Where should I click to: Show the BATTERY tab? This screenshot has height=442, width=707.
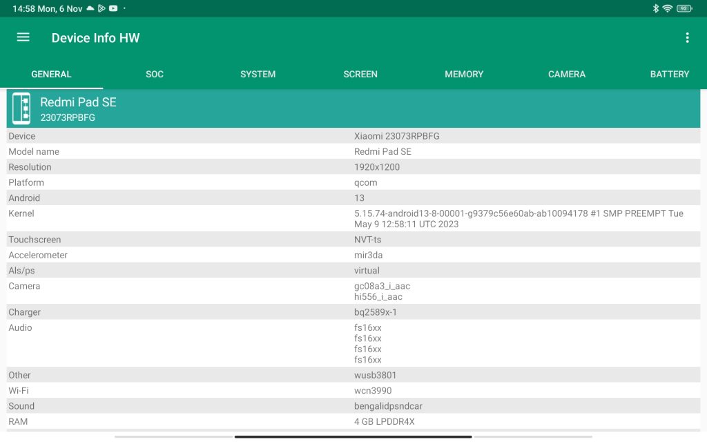pyautogui.click(x=670, y=74)
